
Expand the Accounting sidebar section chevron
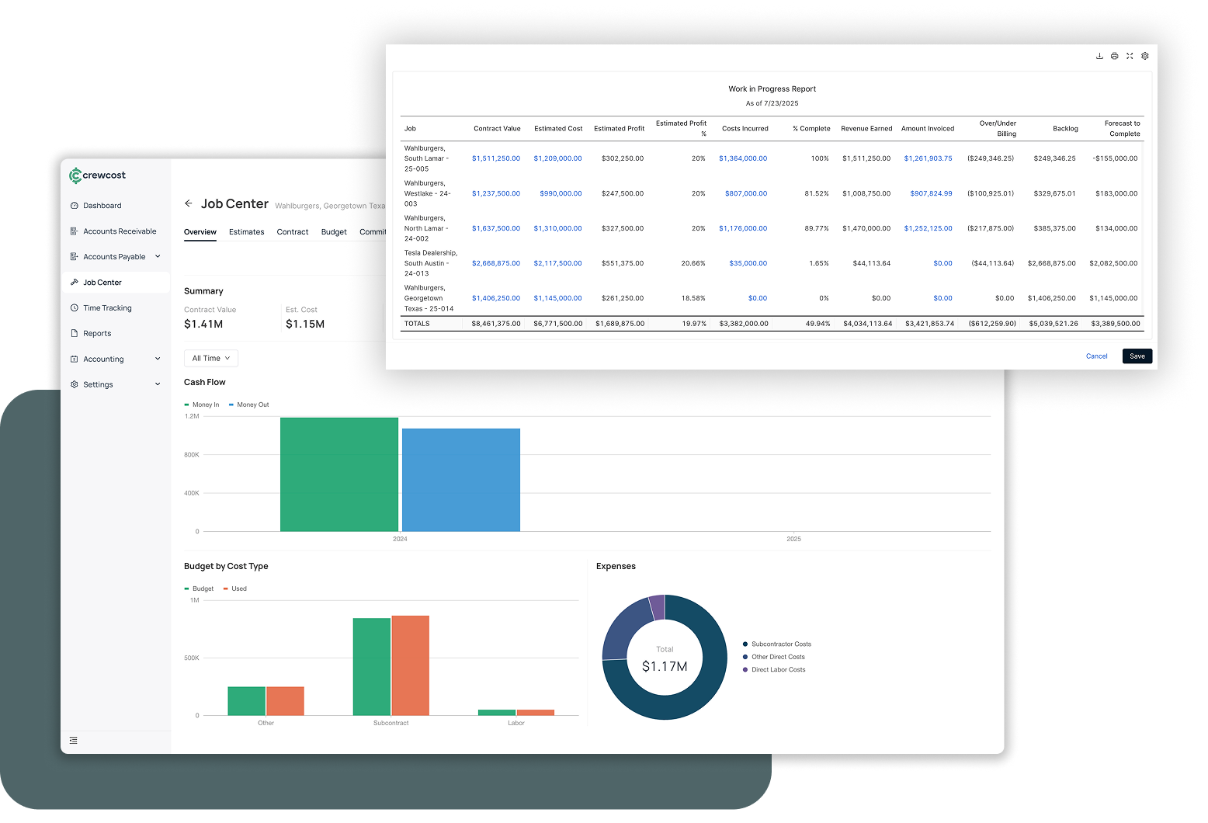(x=158, y=359)
